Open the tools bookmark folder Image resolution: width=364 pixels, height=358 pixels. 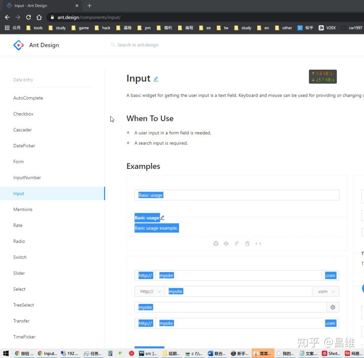tap(34, 28)
